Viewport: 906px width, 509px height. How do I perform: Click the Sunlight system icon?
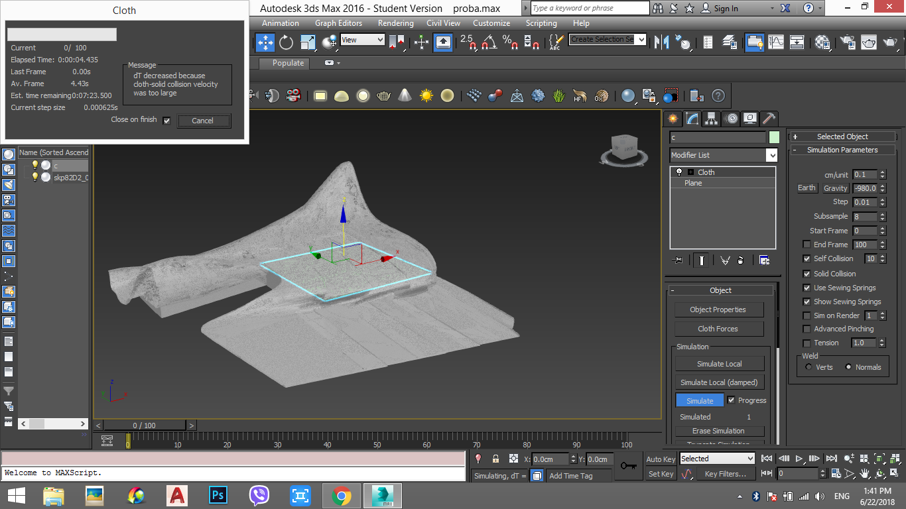point(426,95)
